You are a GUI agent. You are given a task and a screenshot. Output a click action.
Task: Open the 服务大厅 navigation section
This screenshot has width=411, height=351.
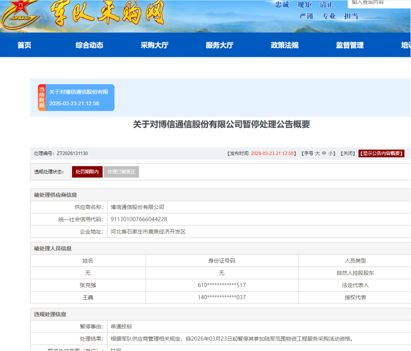pyautogui.click(x=219, y=45)
